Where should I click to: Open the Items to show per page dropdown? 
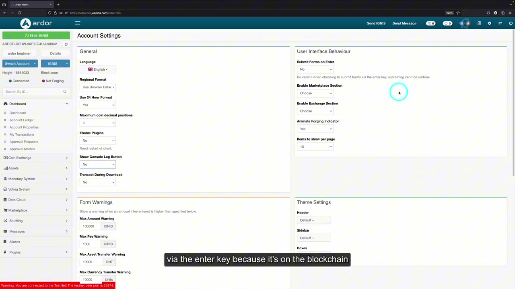click(315, 147)
